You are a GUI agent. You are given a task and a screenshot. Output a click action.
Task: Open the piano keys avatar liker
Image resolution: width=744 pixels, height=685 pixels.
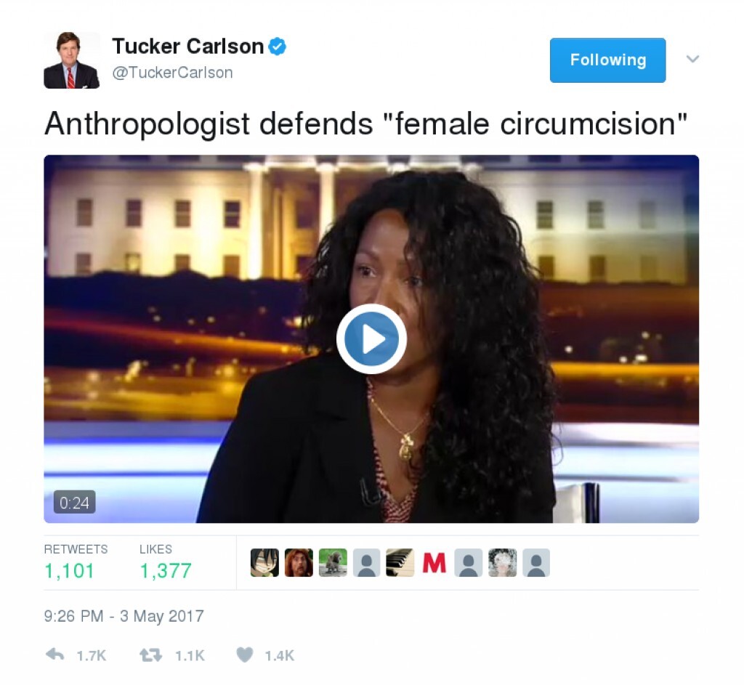point(400,563)
